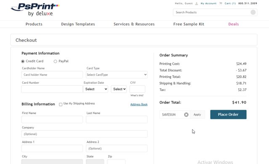This screenshot has width=269, height=164.
Task: Apply the coupon code
Action: [x=197, y=114]
